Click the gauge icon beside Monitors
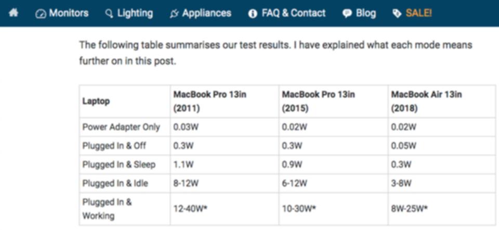 coord(41,14)
